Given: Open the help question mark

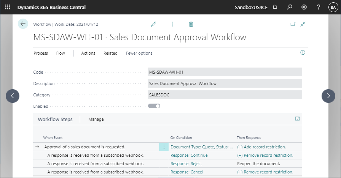Looking at the screenshot, I should coord(319,7).
